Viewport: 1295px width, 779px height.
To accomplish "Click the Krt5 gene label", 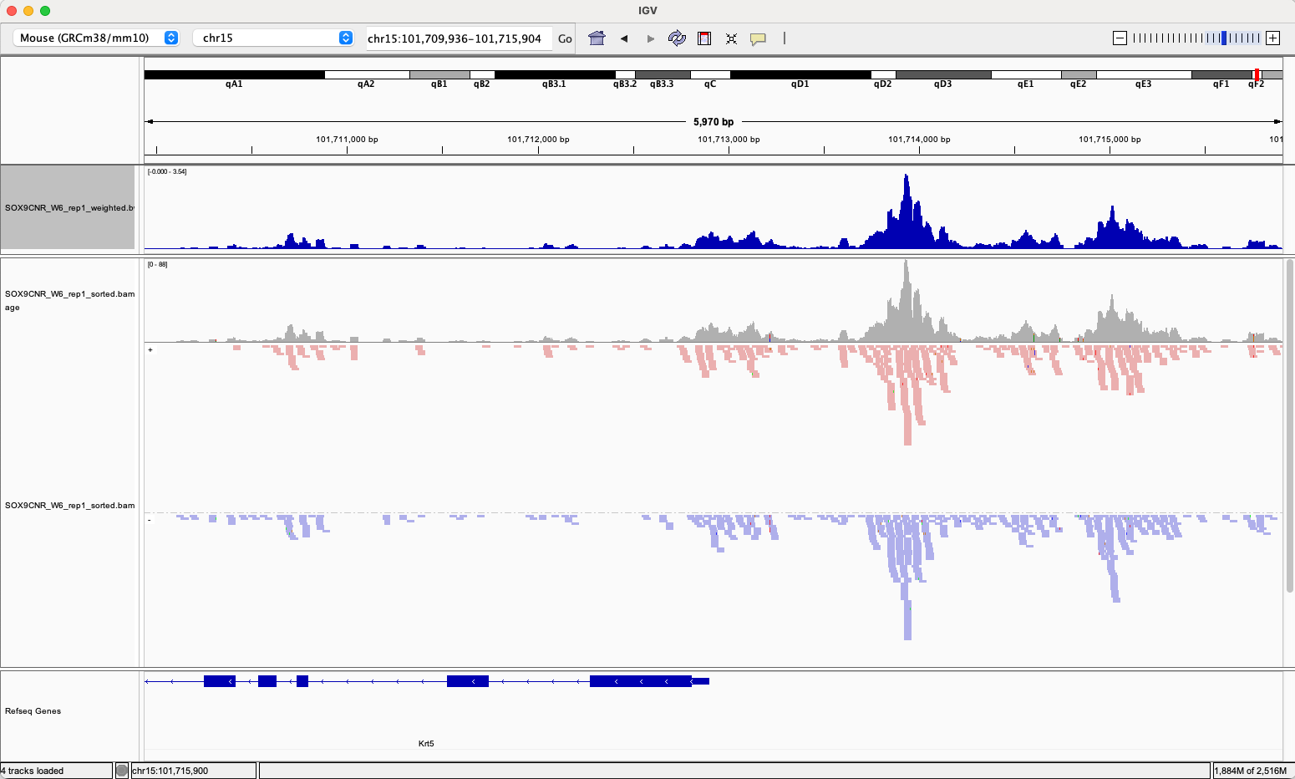I will click(x=426, y=743).
